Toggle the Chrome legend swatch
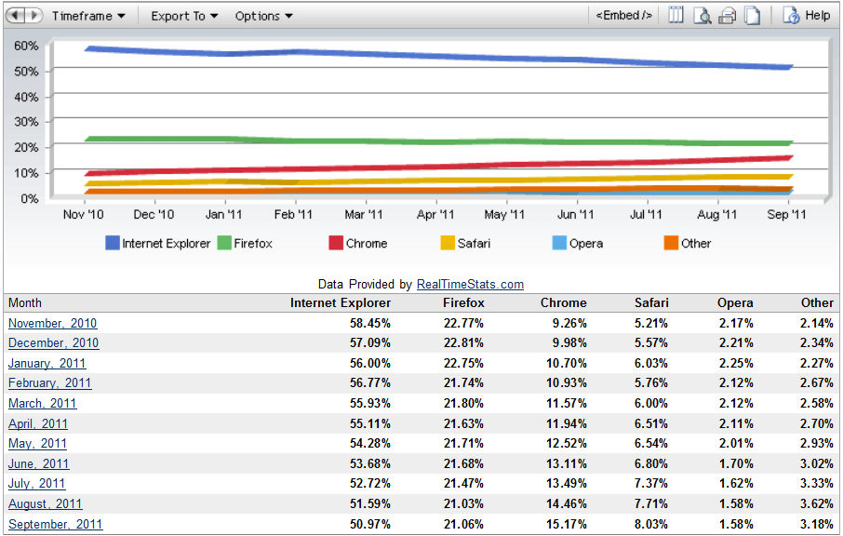 (336, 244)
